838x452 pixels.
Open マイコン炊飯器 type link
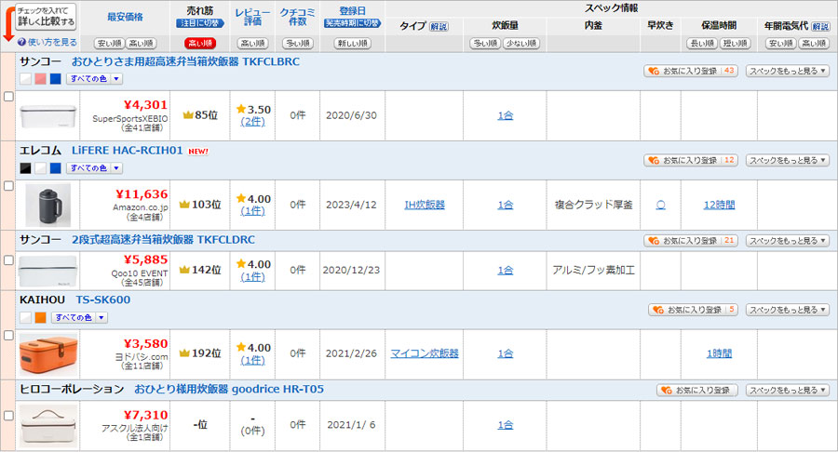tap(425, 353)
